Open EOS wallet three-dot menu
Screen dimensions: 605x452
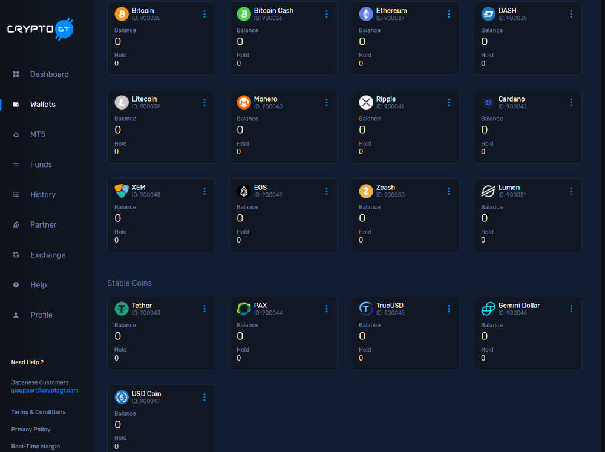click(x=327, y=191)
